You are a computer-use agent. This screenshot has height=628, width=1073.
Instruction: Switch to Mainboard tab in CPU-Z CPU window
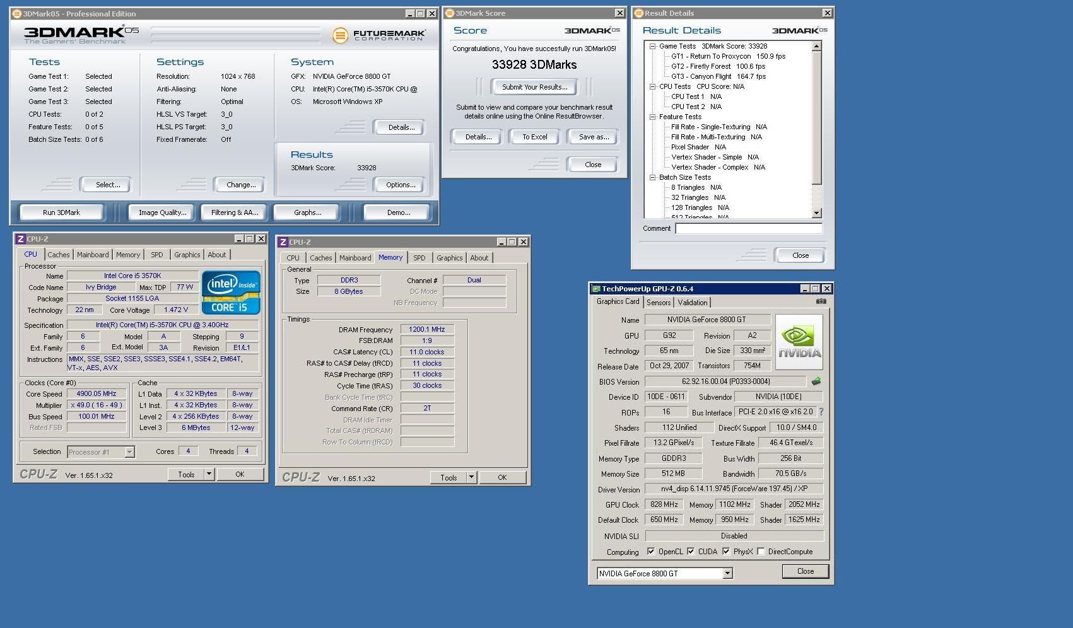tap(93, 255)
